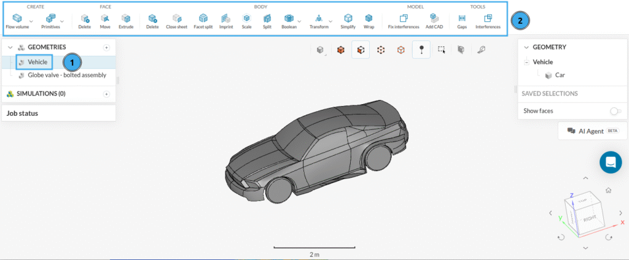
Task: Select Globe valve - bolted assembly geometry
Action: pyautogui.click(x=66, y=75)
